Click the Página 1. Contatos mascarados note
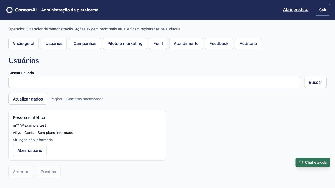This screenshot has width=335, height=188. point(77,99)
